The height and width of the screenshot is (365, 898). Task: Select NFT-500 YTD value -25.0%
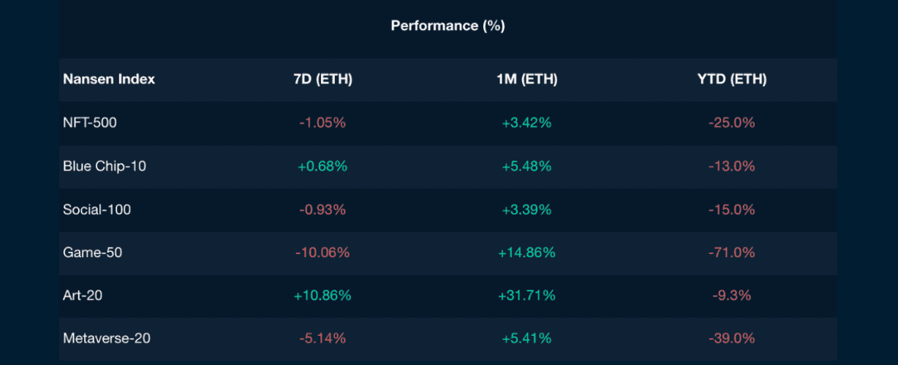[x=731, y=123]
